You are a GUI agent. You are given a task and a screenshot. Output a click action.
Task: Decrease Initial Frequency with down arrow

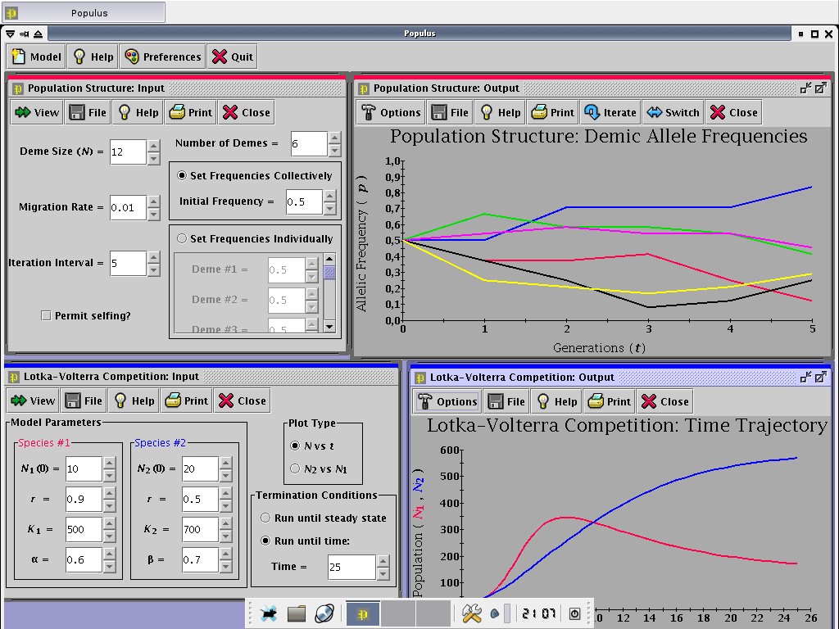tap(329, 208)
